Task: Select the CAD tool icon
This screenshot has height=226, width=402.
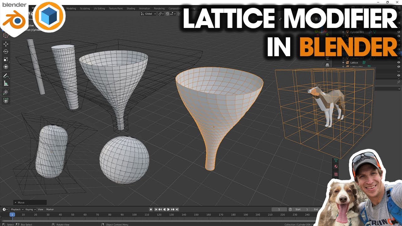Action: [6, 100]
